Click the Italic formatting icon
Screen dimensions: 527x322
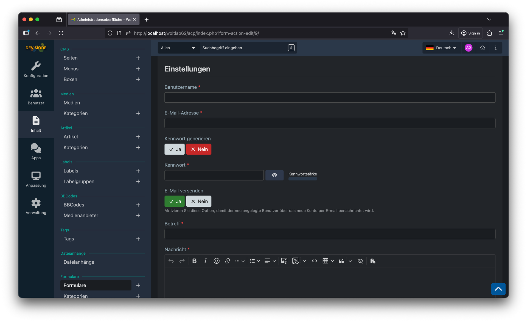pos(205,261)
